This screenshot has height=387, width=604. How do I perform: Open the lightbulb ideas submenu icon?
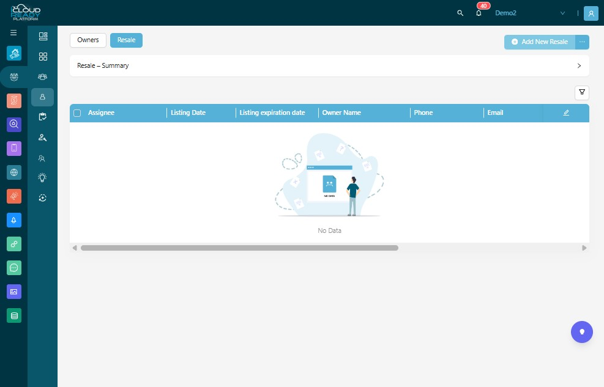[x=42, y=177]
